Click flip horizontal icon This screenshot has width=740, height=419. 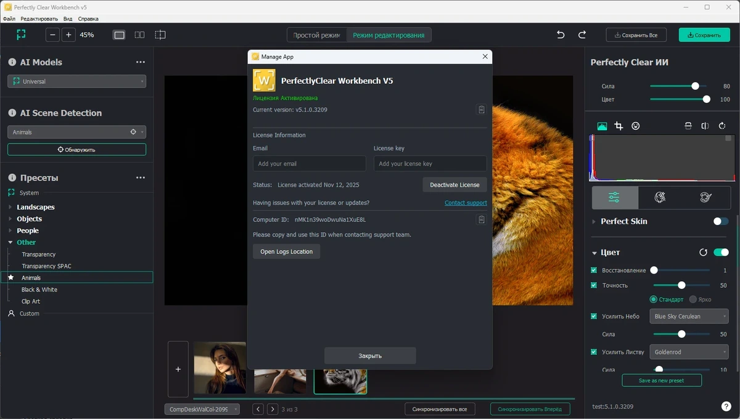[x=705, y=126]
